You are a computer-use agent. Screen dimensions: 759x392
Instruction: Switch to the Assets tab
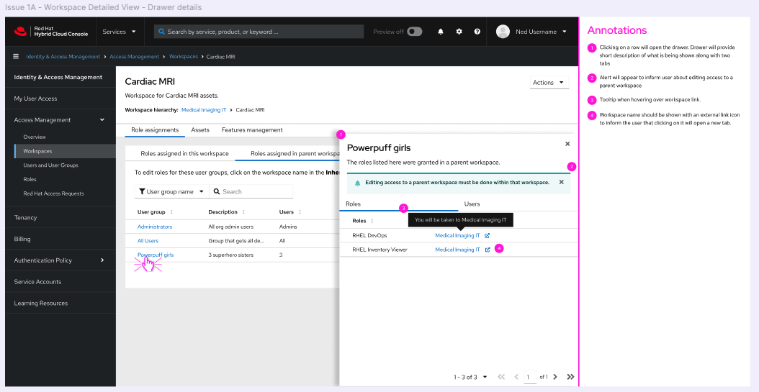click(199, 130)
